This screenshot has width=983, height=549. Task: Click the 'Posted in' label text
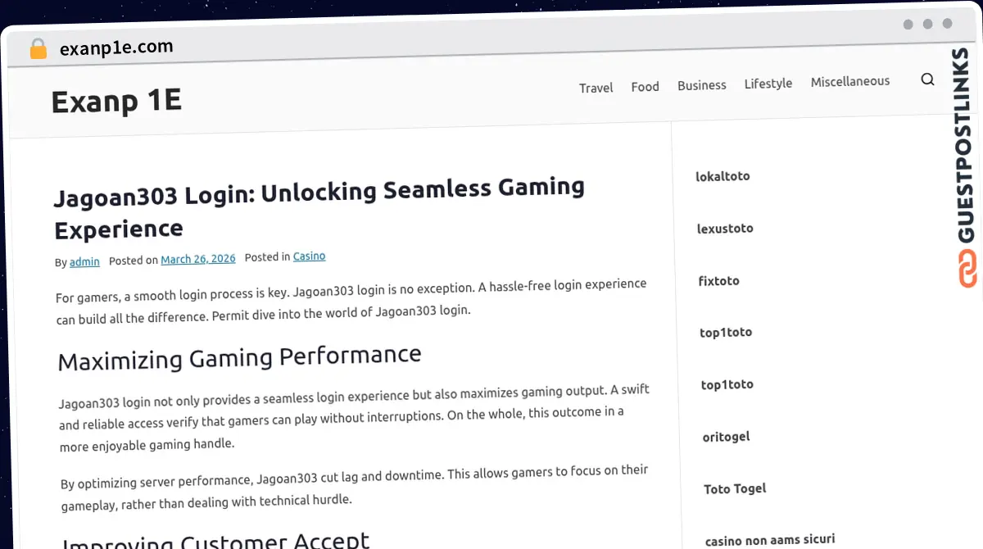(x=267, y=256)
